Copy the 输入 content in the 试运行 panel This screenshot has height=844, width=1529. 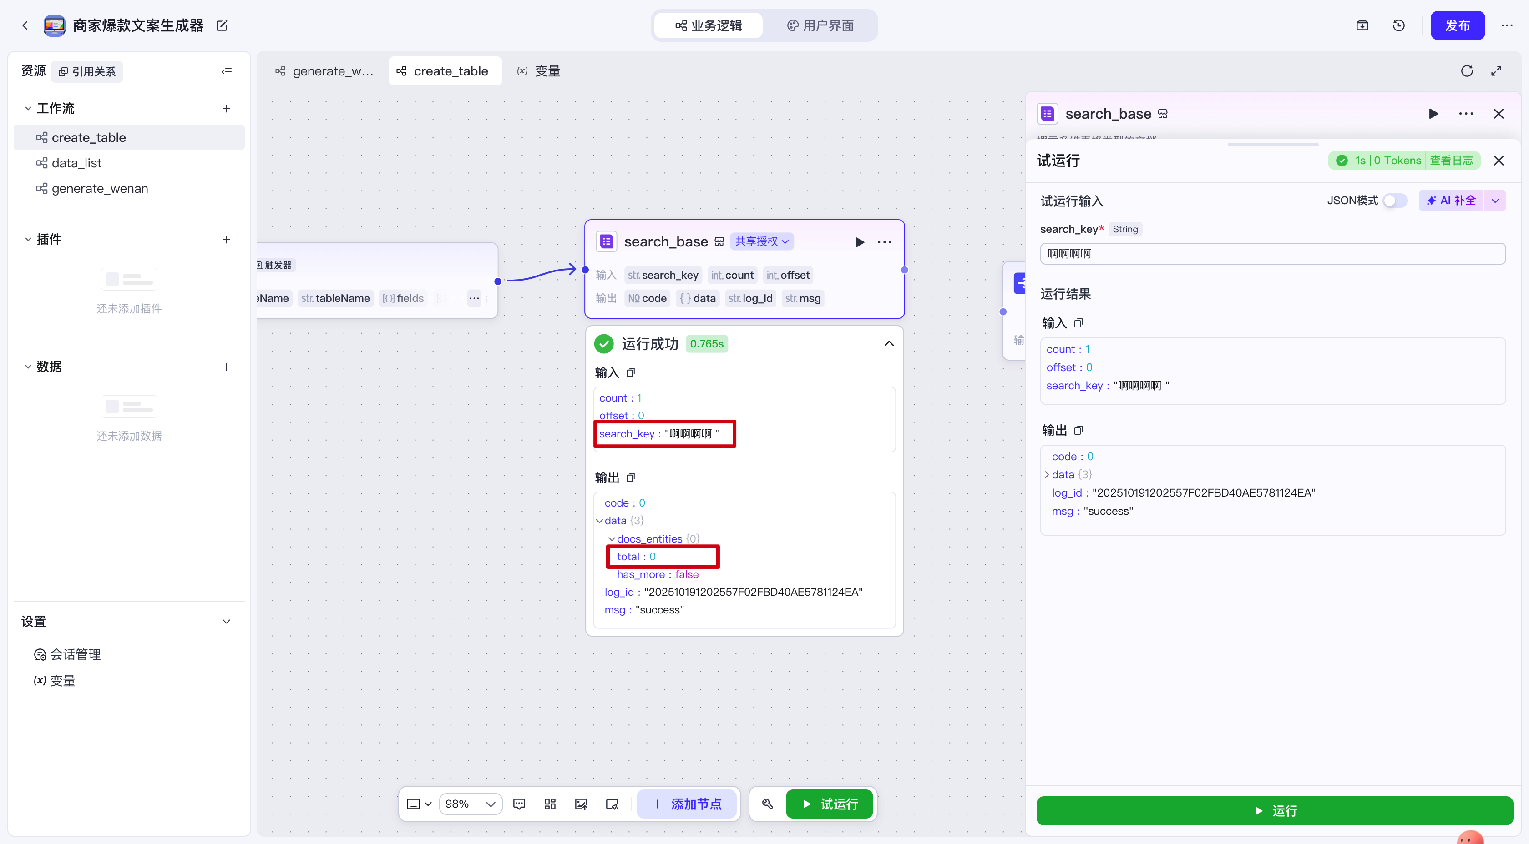tap(1078, 323)
